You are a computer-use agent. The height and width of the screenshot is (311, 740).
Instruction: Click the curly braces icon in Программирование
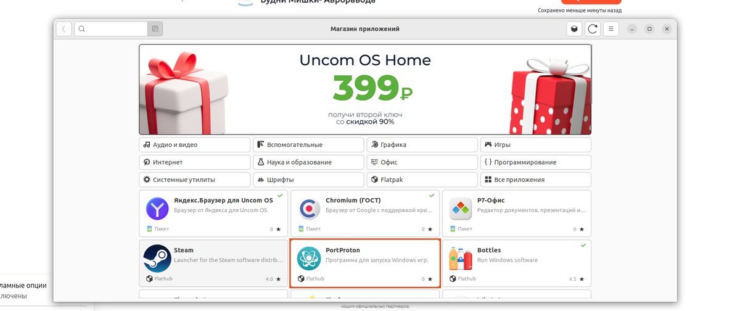tap(488, 162)
